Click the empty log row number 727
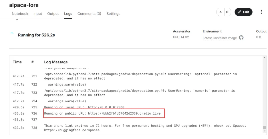 point(34,119)
